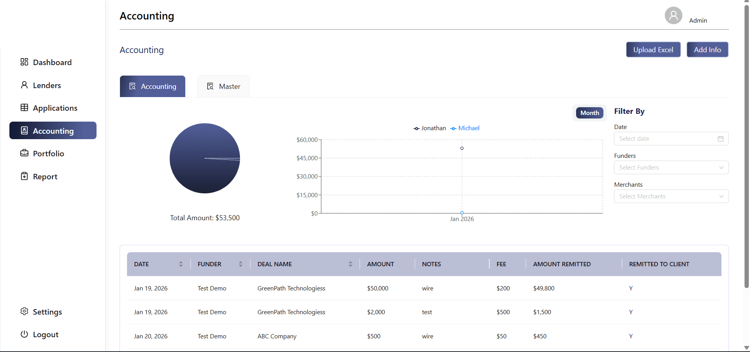Toggle the Month view button

[x=589, y=113]
